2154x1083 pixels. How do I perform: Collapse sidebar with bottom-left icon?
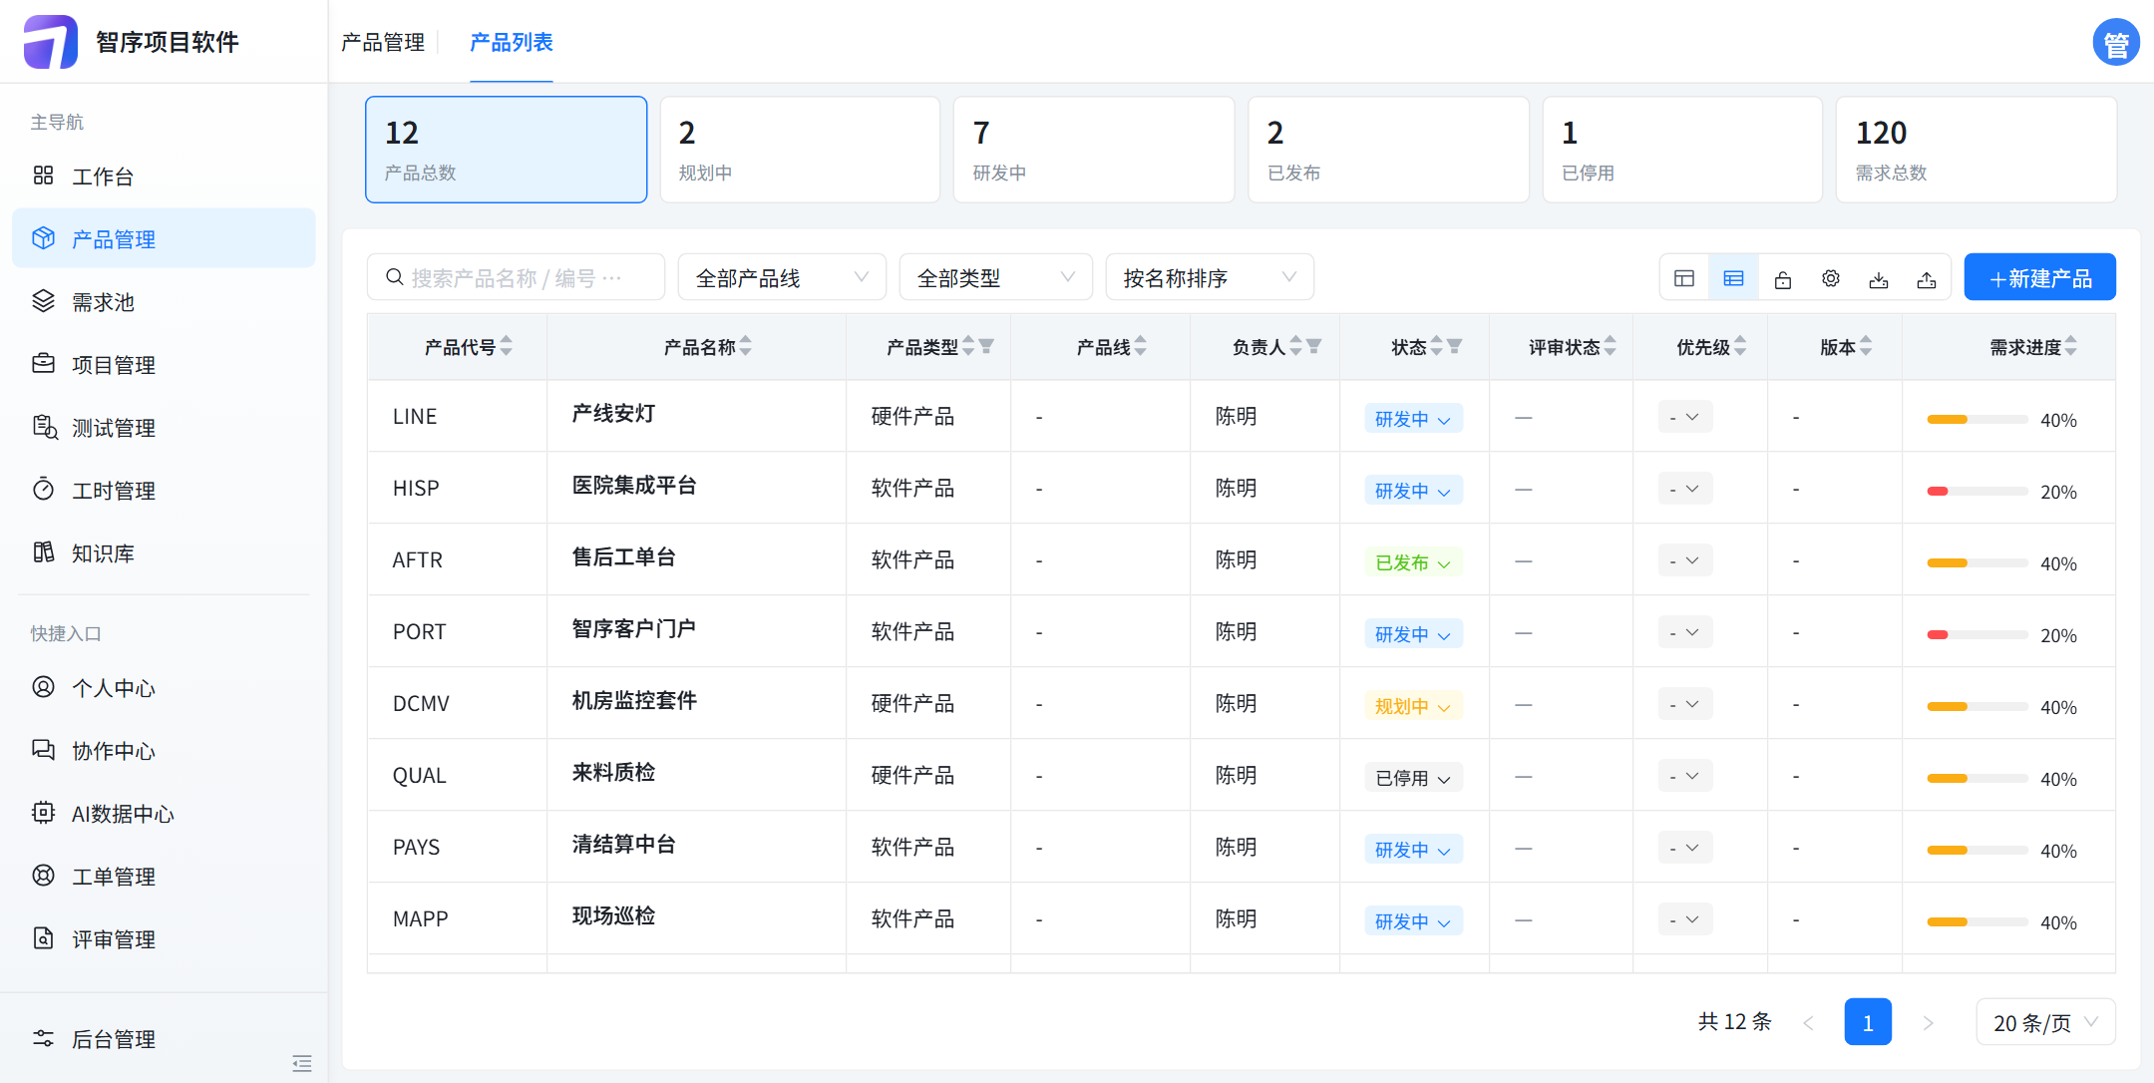[x=302, y=1063]
